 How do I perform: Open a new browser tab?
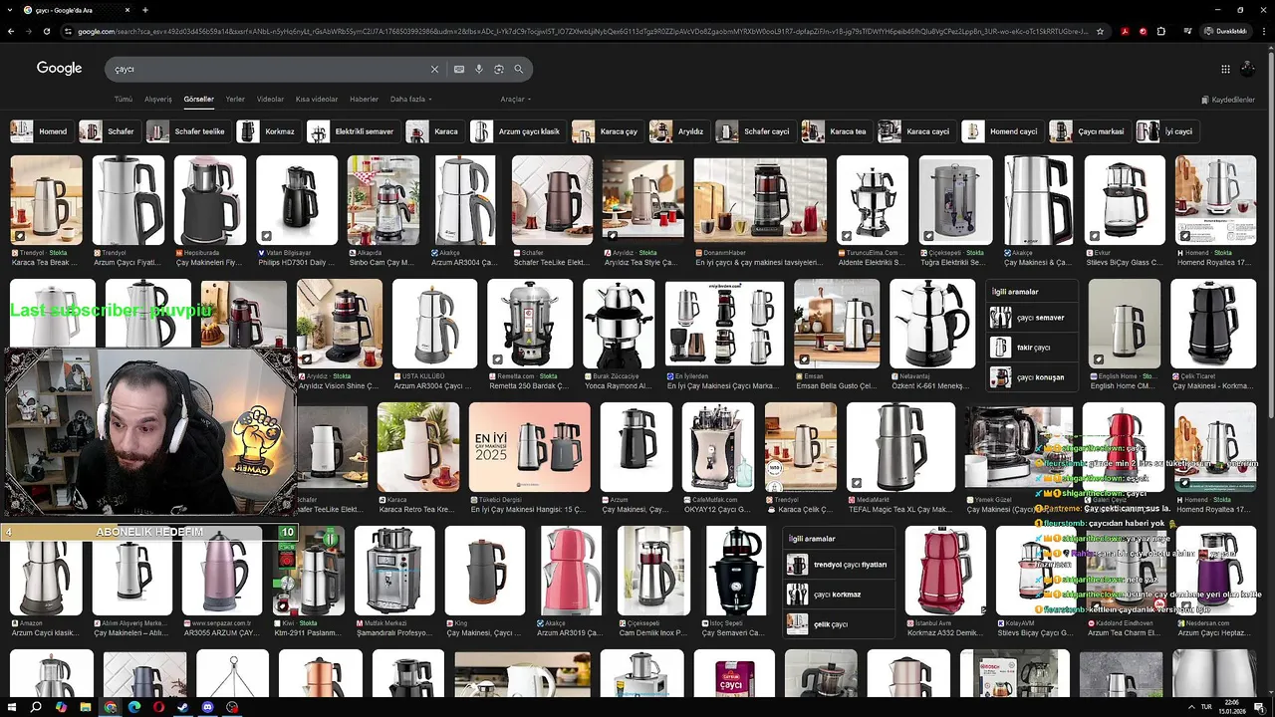click(x=145, y=10)
